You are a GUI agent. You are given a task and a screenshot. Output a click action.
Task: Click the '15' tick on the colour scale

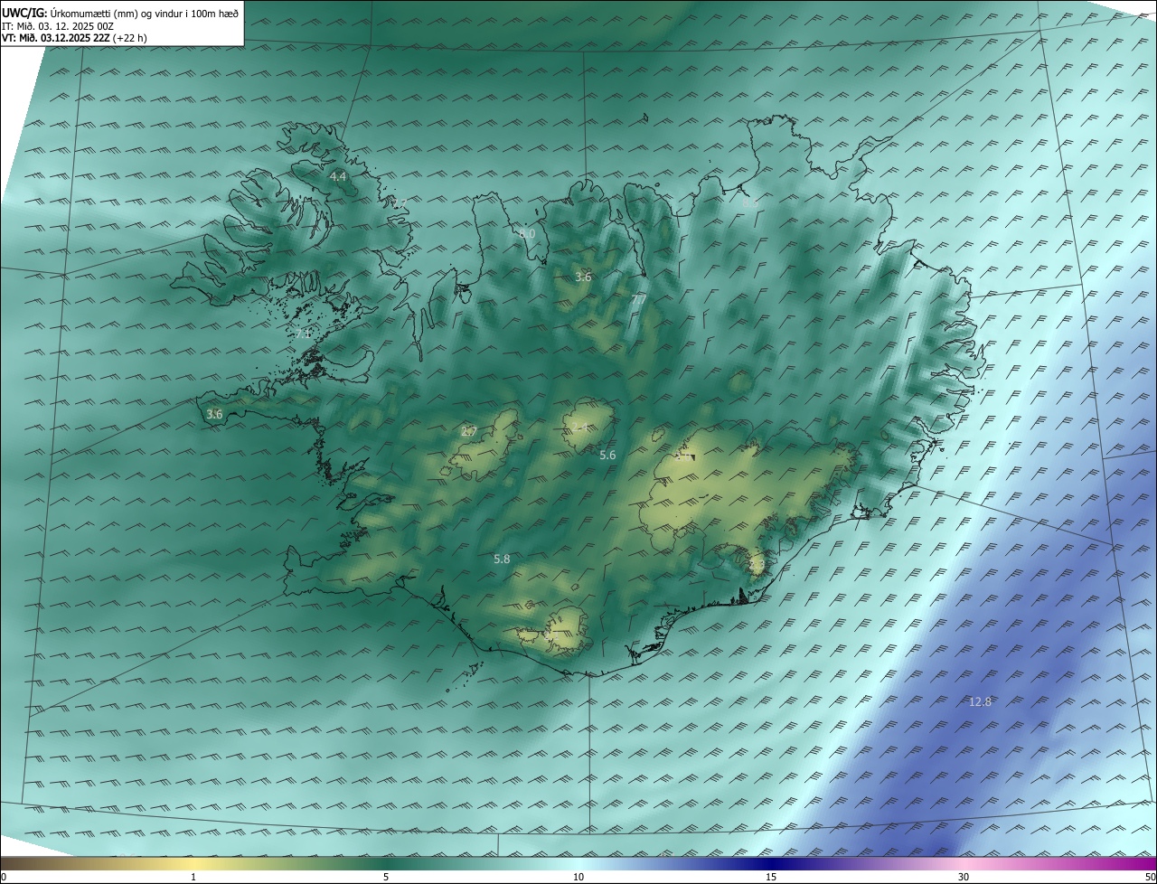771,877
